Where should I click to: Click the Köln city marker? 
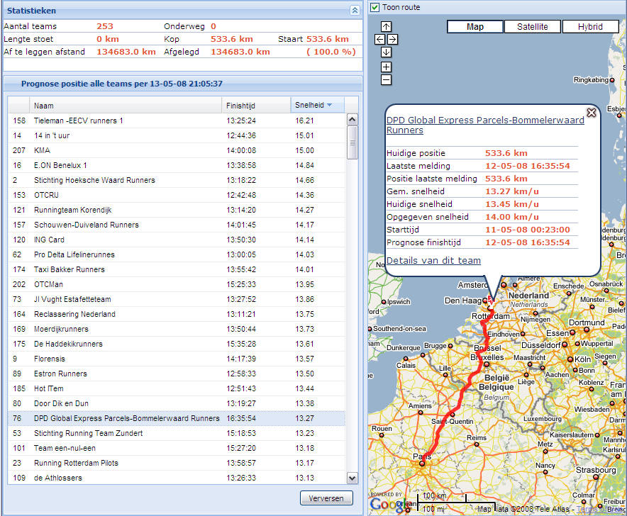click(x=570, y=359)
